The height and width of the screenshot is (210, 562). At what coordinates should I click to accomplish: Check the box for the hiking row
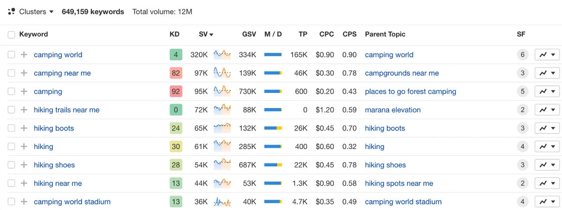tap(11, 147)
